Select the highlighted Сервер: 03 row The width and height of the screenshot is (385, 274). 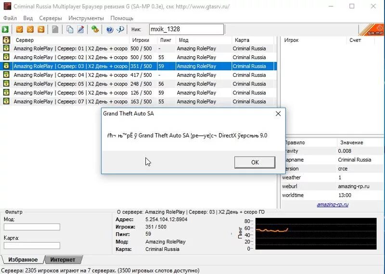tap(139, 66)
